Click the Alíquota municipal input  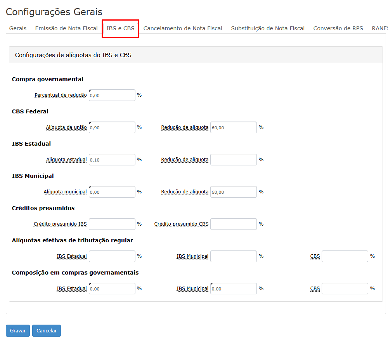(x=112, y=192)
